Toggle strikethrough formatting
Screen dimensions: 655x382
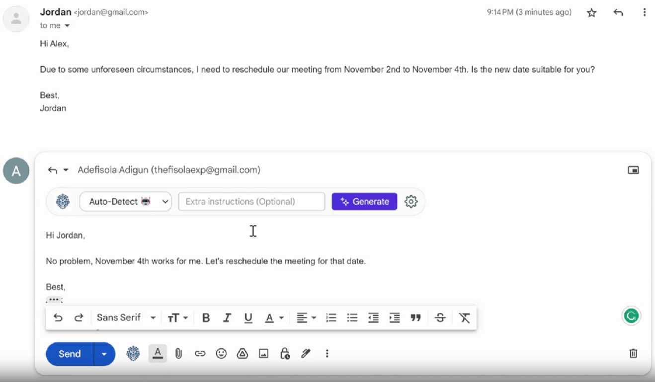click(440, 318)
